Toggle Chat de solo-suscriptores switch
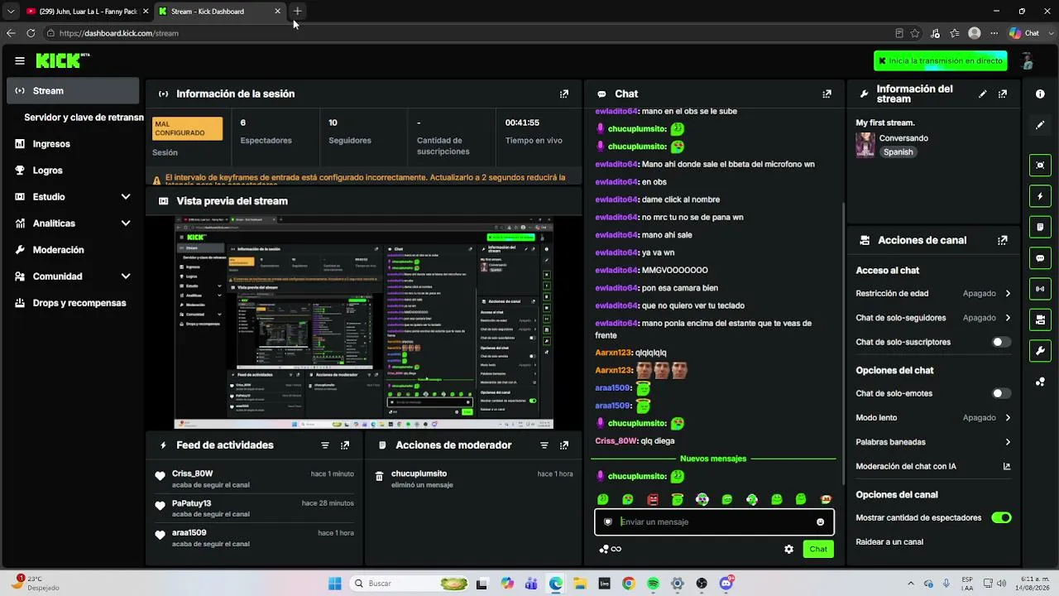Screen dimensions: 1059x596 [1001, 342]
